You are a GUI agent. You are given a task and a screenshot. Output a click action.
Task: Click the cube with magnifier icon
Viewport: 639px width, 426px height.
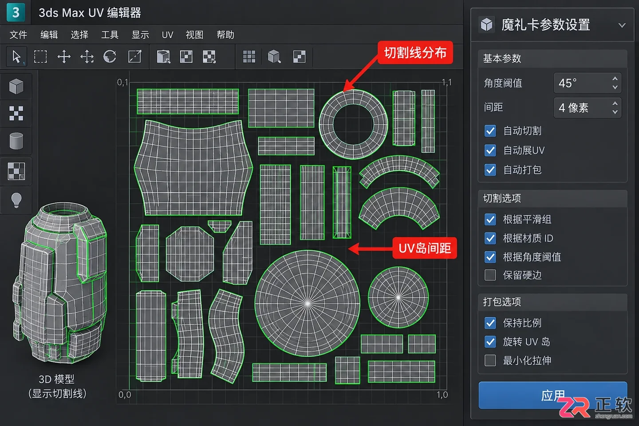point(274,57)
